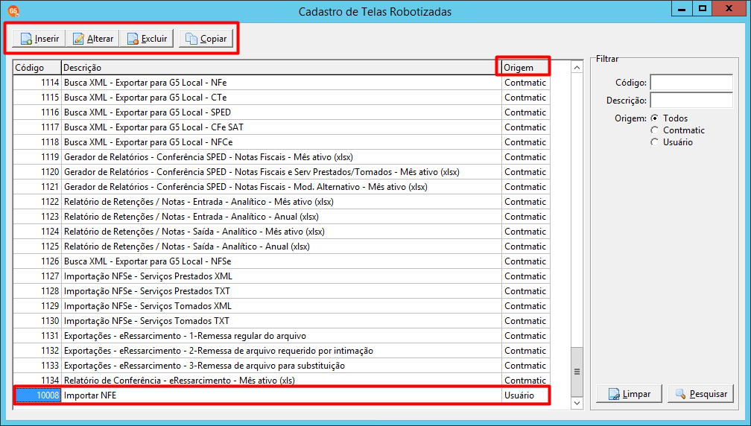Image resolution: width=751 pixels, height=426 pixels.
Task: Click the Excluir button
Action: [x=147, y=38]
